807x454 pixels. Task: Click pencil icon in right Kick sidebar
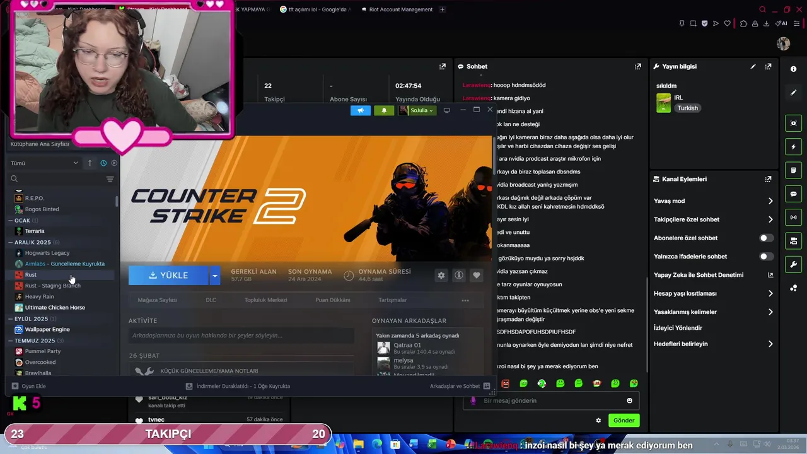[x=793, y=93]
